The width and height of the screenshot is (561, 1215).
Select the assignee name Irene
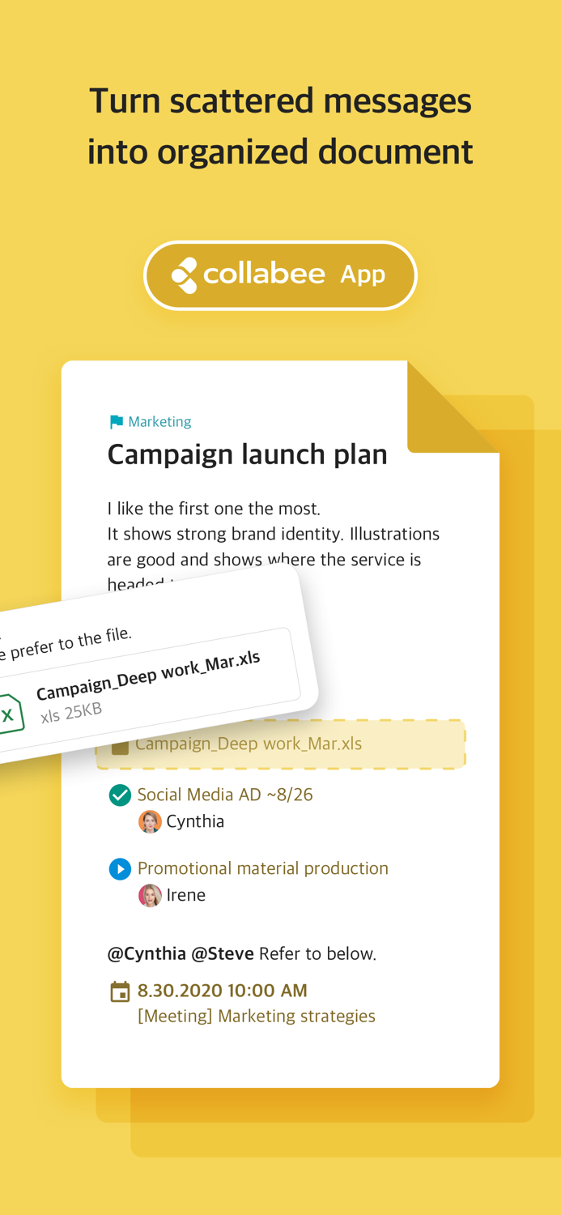[x=185, y=895]
